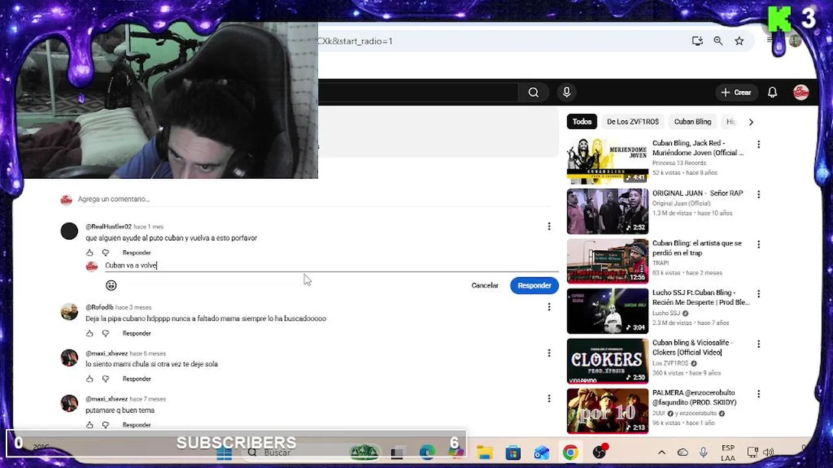The image size is (833, 468).
Task: Dislike the @Rofodlb comment
Action: pos(105,333)
